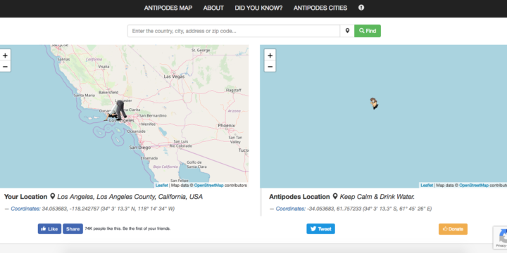Viewport: 507px width, 253px height.
Task: Focus the country, city, address search field
Action: (x=234, y=31)
